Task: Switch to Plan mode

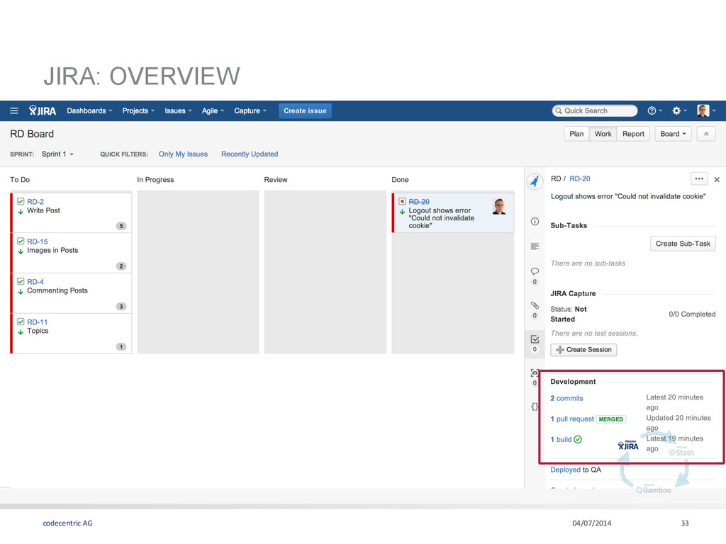Action: 576,134
